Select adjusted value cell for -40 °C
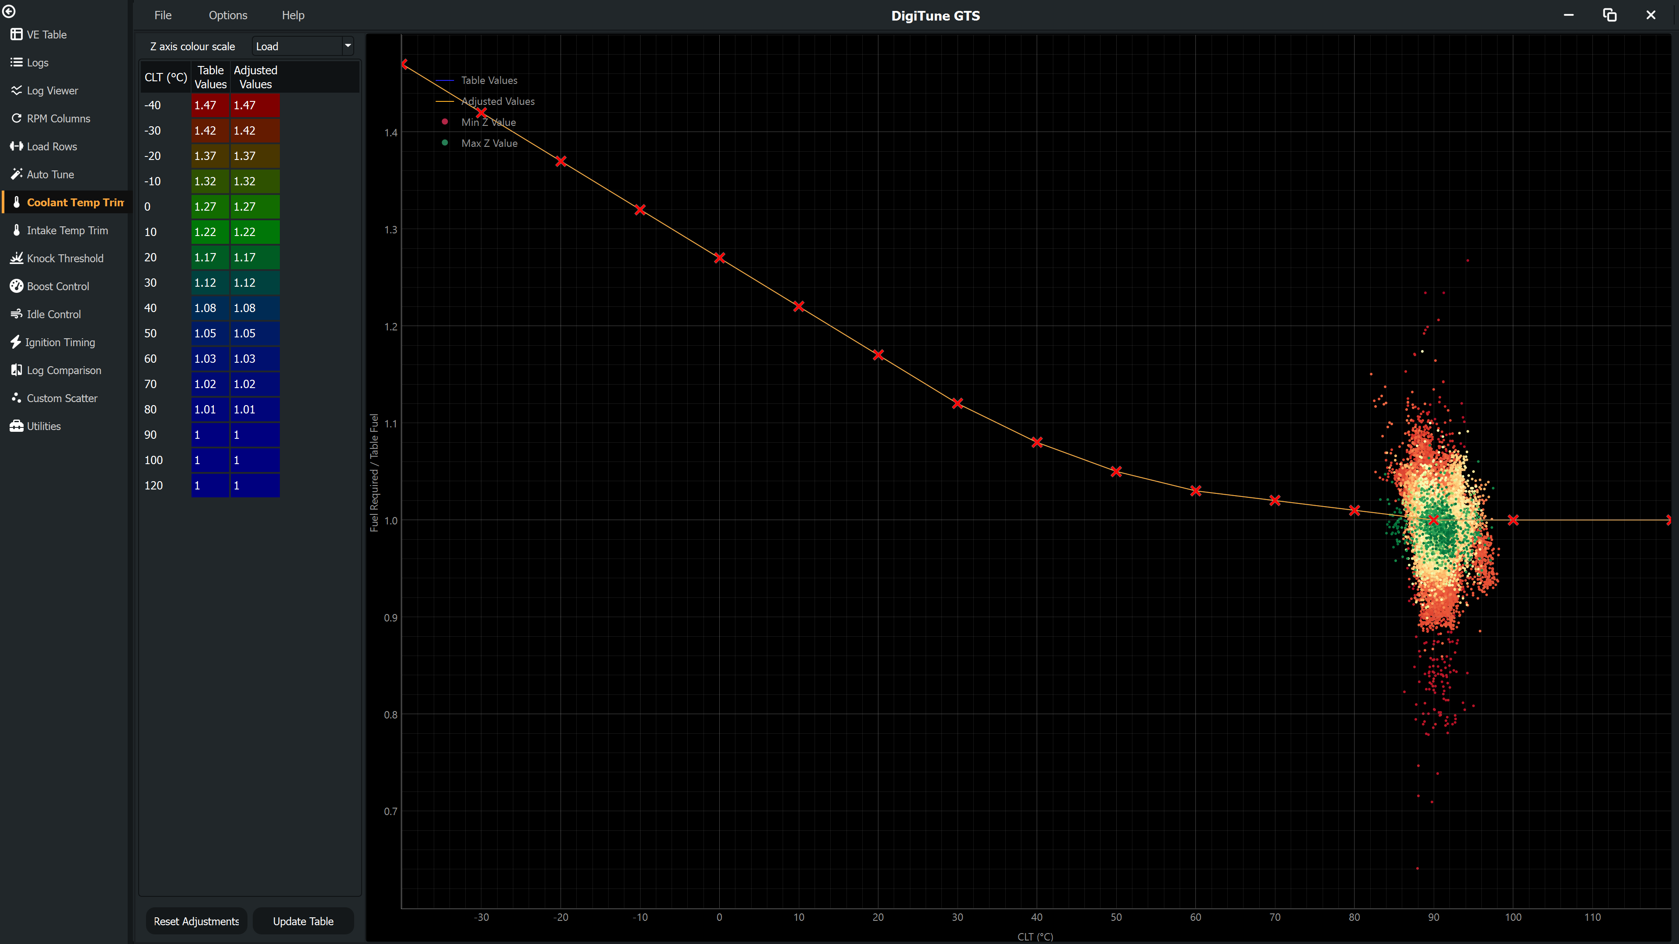The width and height of the screenshot is (1679, 944). point(255,105)
